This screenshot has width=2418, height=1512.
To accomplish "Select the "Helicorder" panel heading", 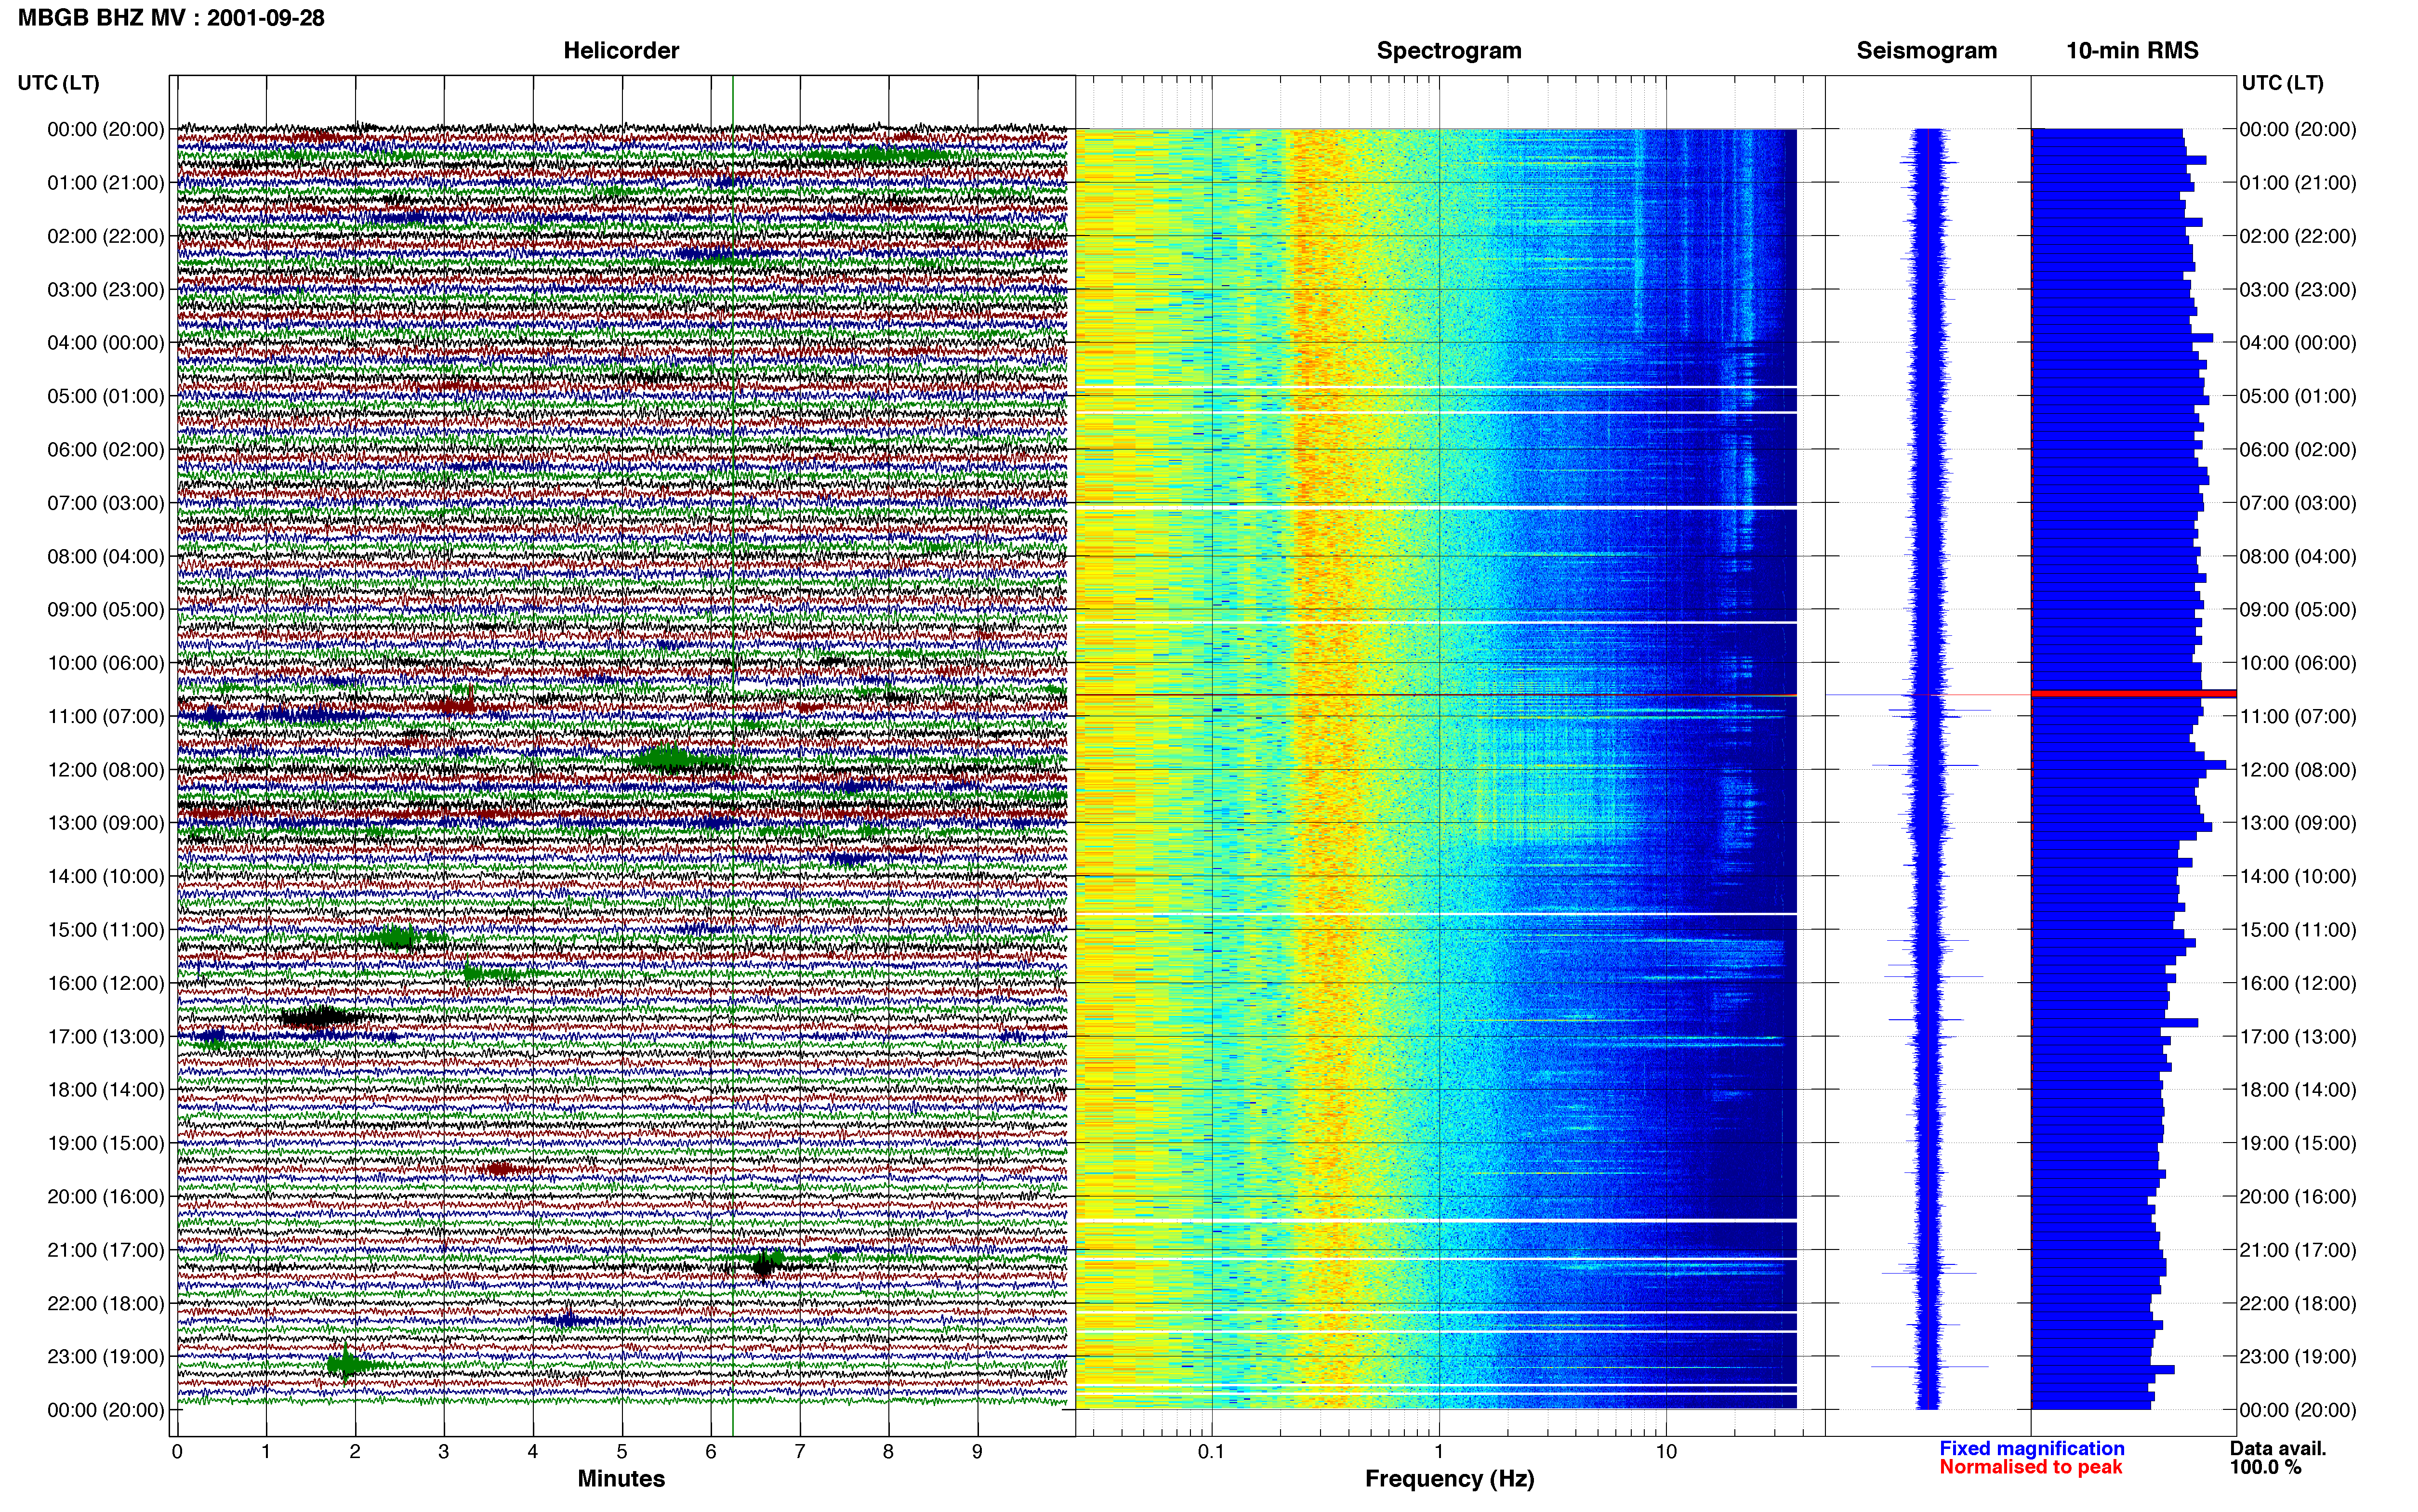I will pos(621,50).
